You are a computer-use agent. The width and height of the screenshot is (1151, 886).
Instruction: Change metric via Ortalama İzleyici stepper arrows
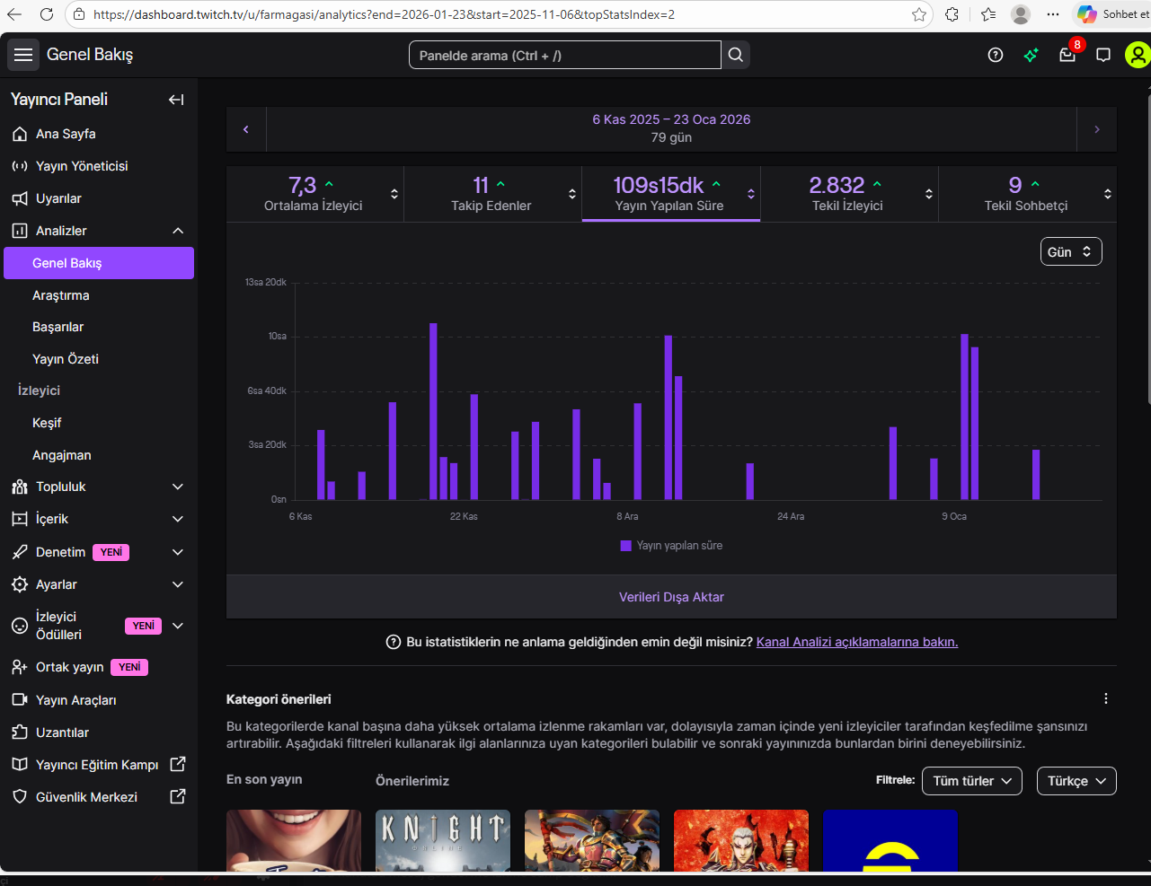(x=394, y=194)
